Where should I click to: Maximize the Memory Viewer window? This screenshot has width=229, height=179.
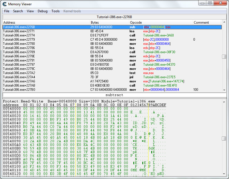click(x=210, y=3)
